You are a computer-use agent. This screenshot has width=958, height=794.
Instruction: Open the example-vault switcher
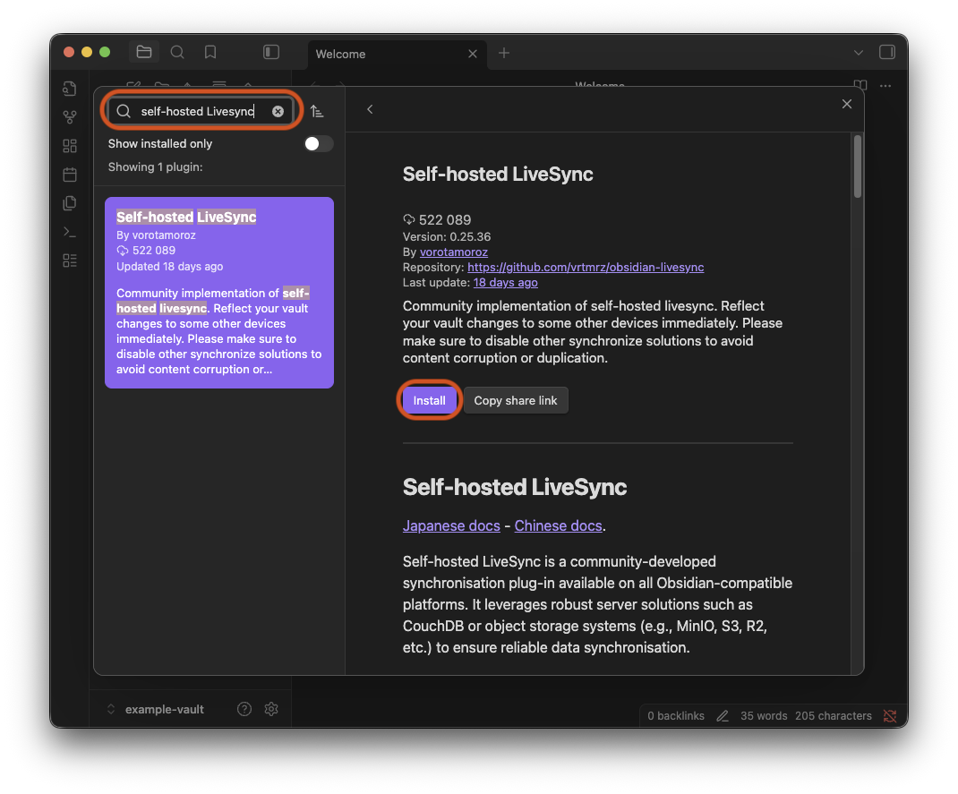click(x=155, y=709)
